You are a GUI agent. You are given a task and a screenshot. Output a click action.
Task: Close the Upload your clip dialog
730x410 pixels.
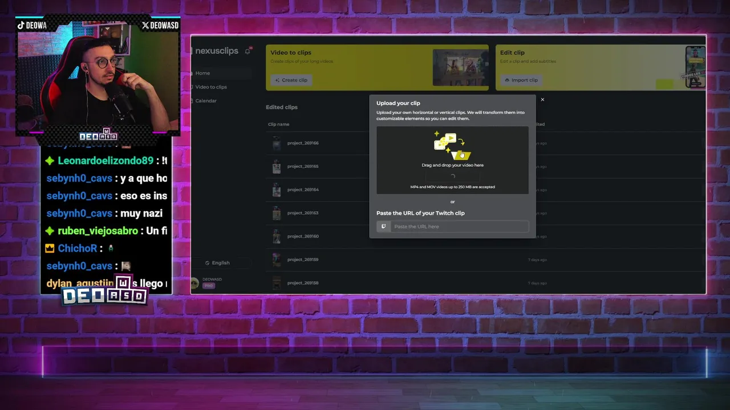pyautogui.click(x=542, y=100)
